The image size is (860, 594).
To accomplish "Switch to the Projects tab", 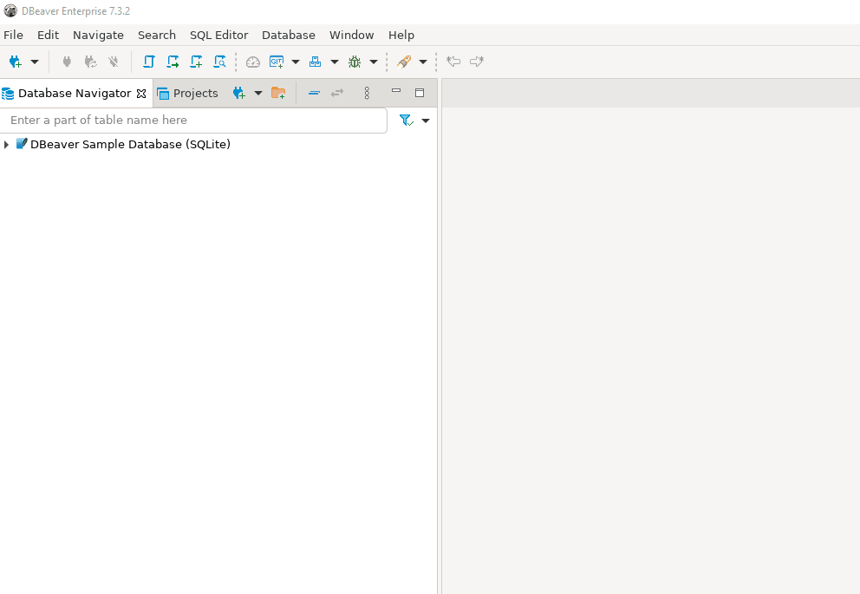I will coord(187,94).
